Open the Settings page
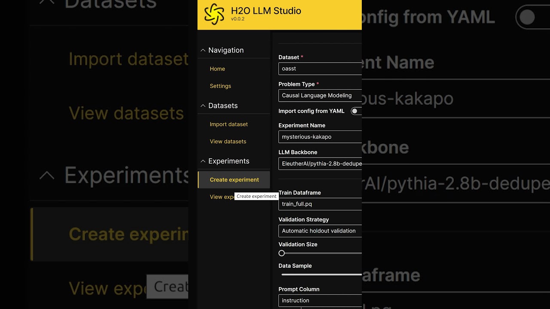 click(220, 86)
